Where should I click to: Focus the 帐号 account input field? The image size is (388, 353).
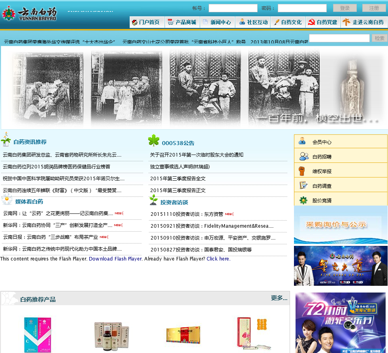click(233, 8)
